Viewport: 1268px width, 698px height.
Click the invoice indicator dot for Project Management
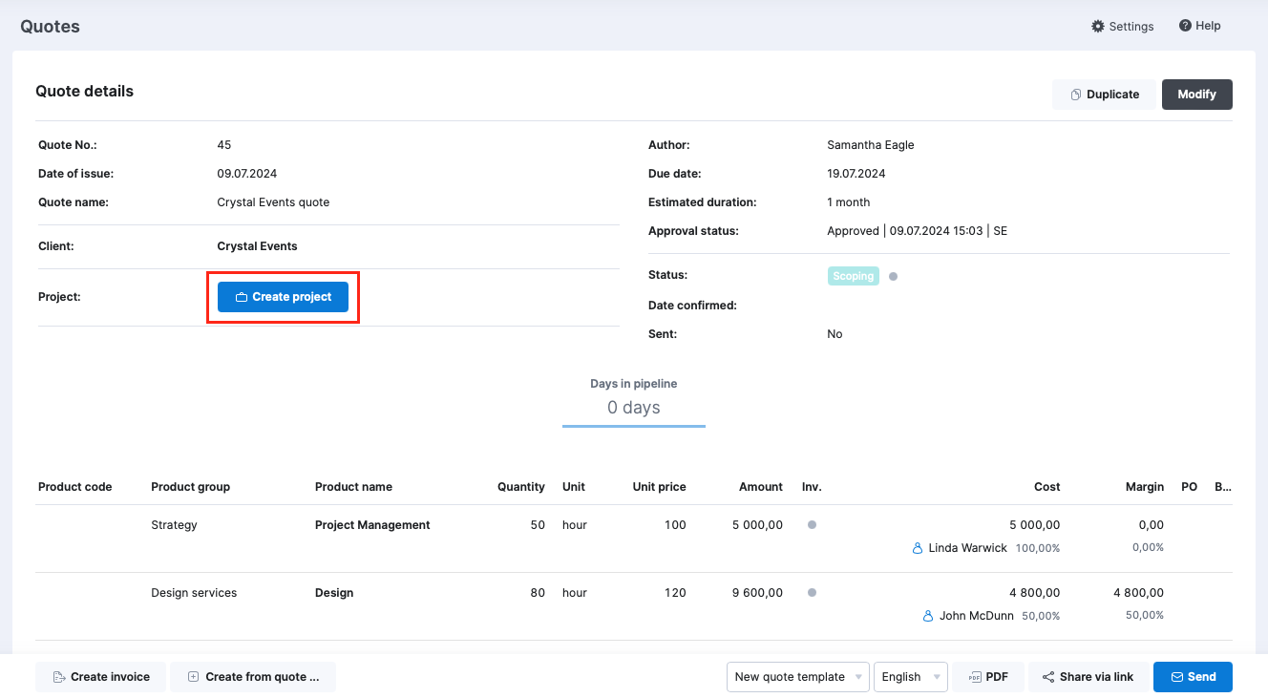(x=812, y=524)
